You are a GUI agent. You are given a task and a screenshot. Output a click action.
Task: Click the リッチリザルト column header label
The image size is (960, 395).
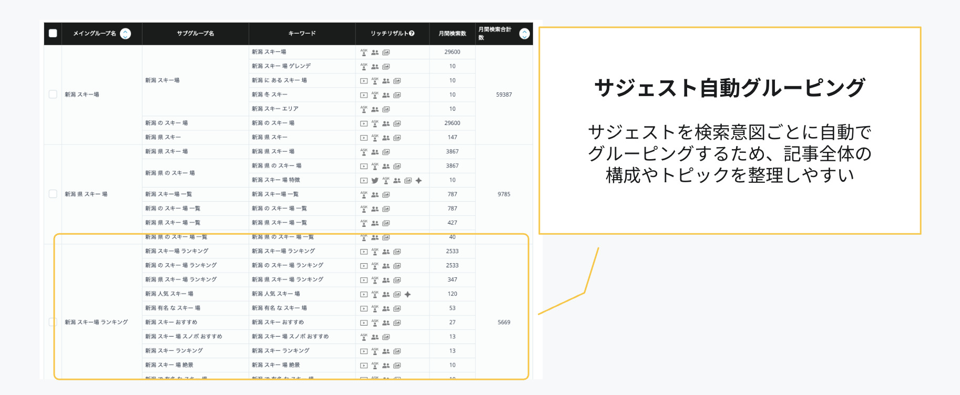coord(389,33)
